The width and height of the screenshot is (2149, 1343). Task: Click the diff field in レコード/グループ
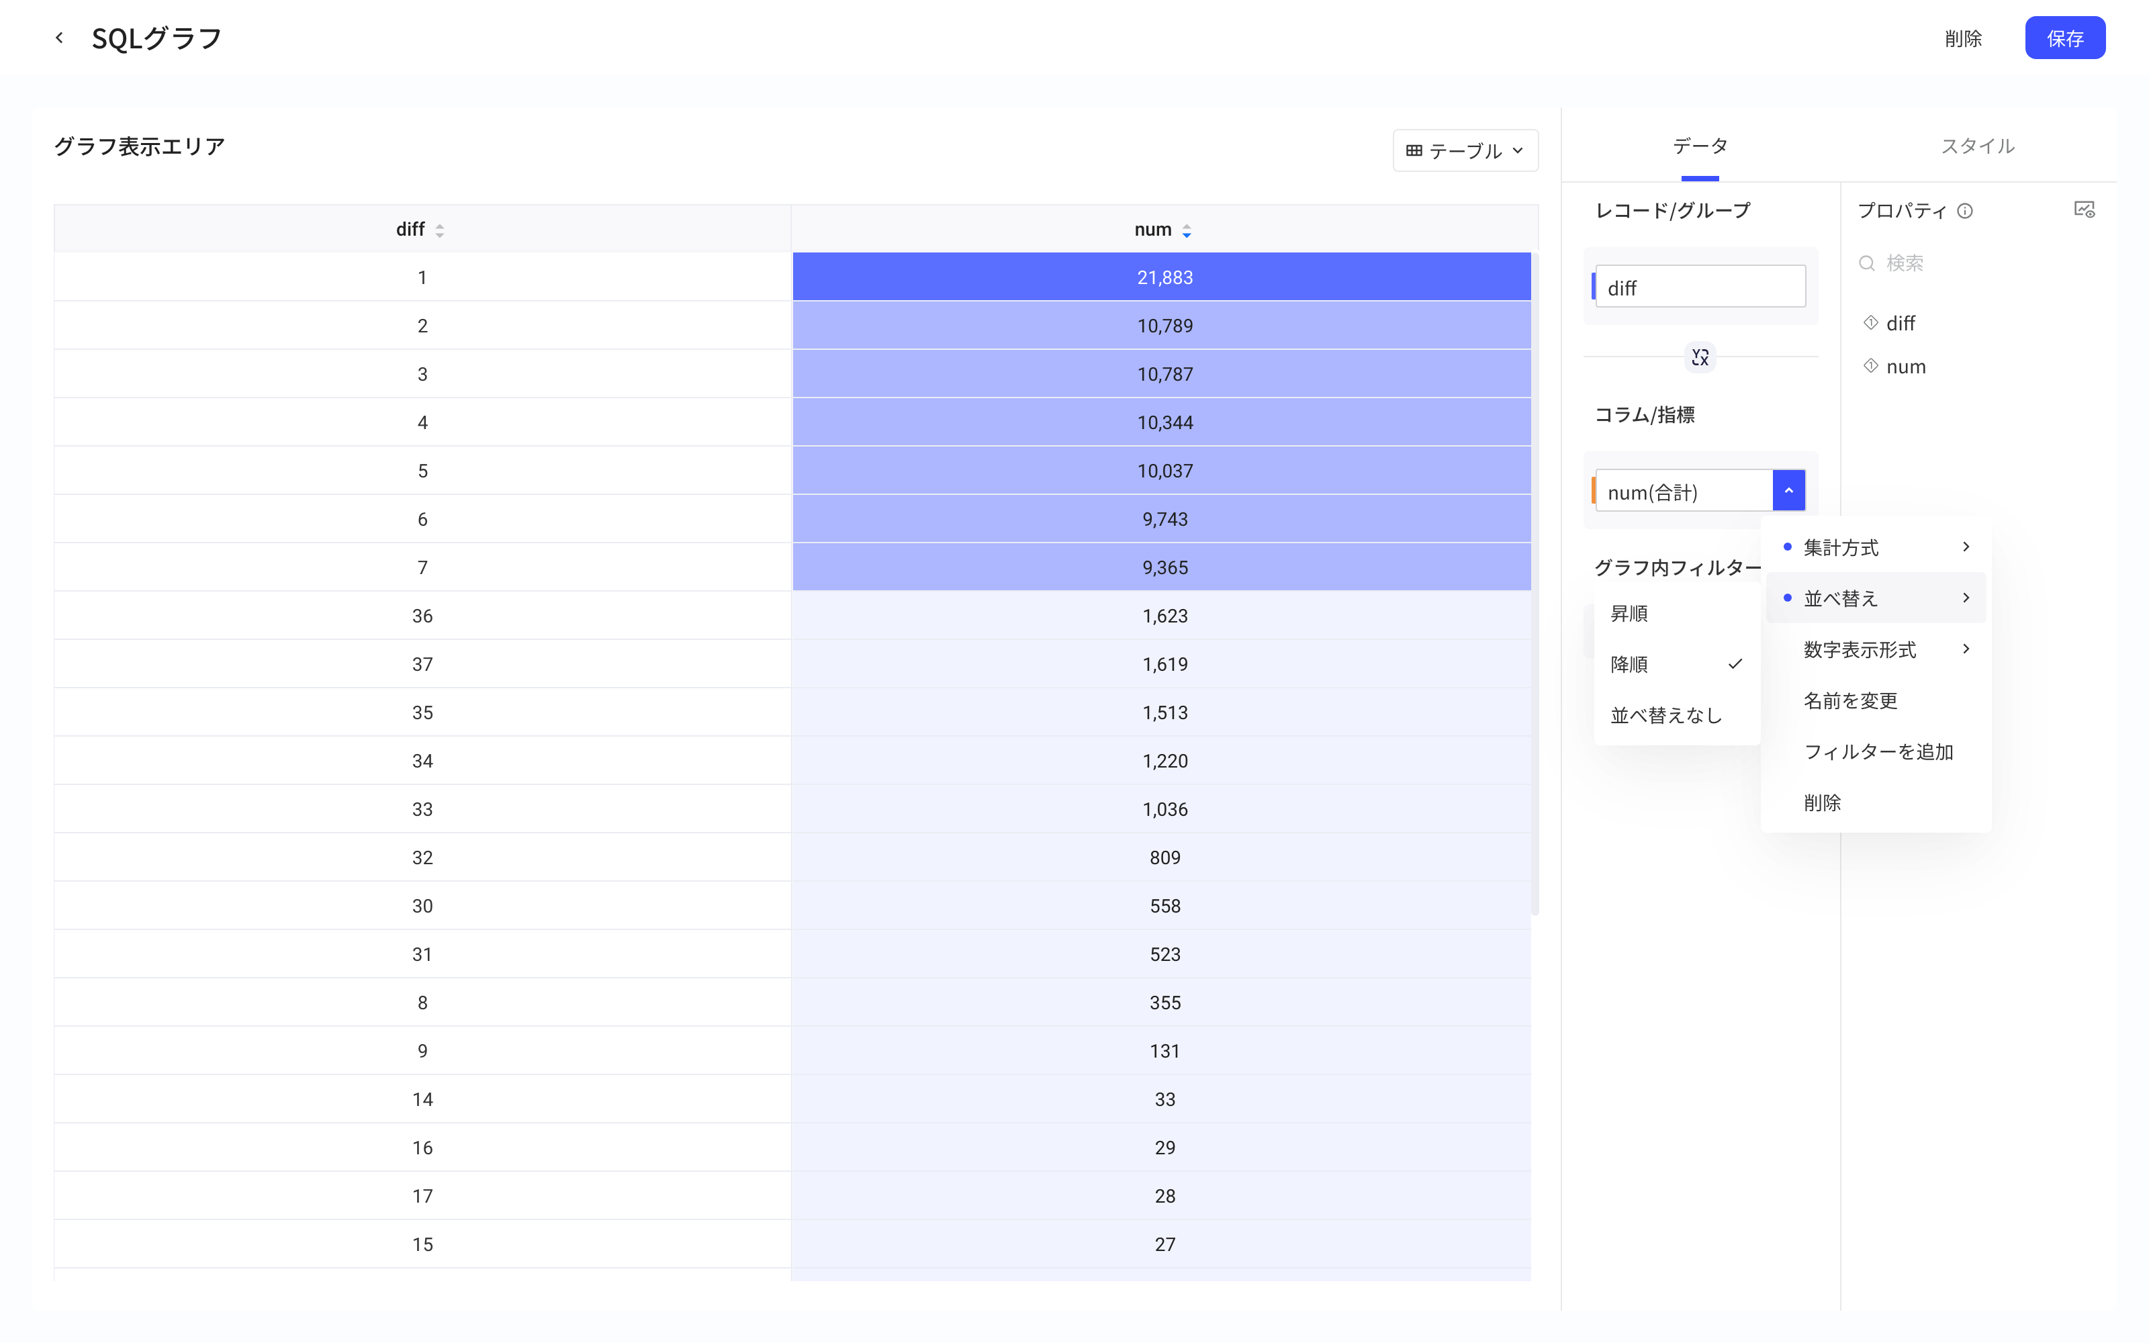[x=1700, y=287]
